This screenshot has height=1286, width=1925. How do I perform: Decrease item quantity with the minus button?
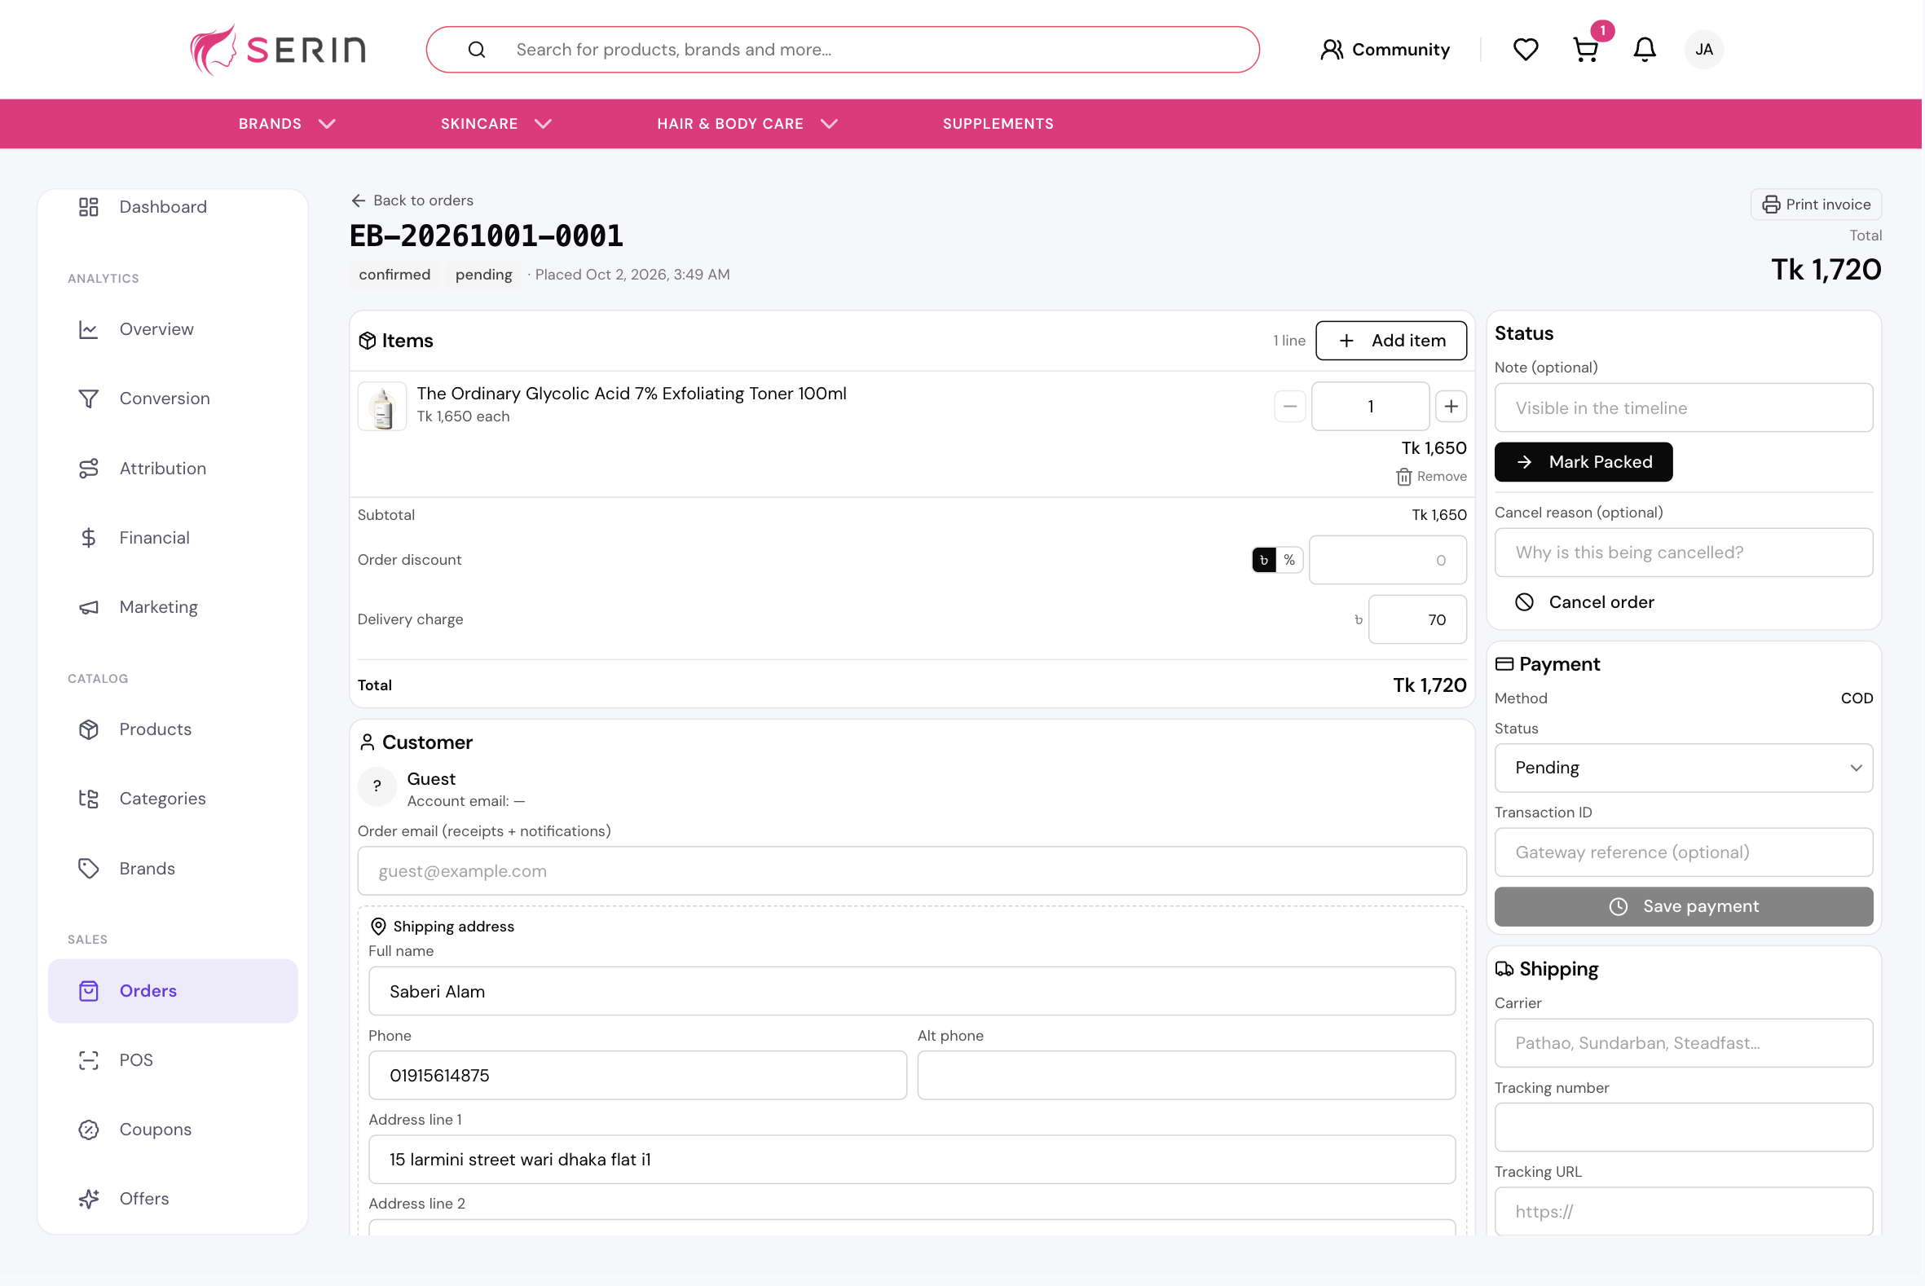(1290, 406)
